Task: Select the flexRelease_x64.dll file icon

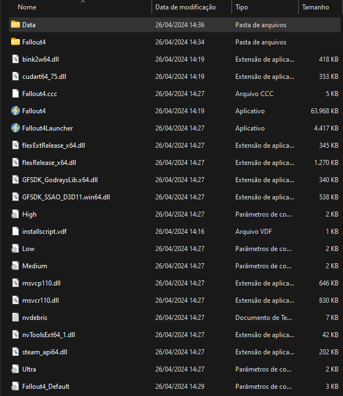Action: (x=16, y=162)
